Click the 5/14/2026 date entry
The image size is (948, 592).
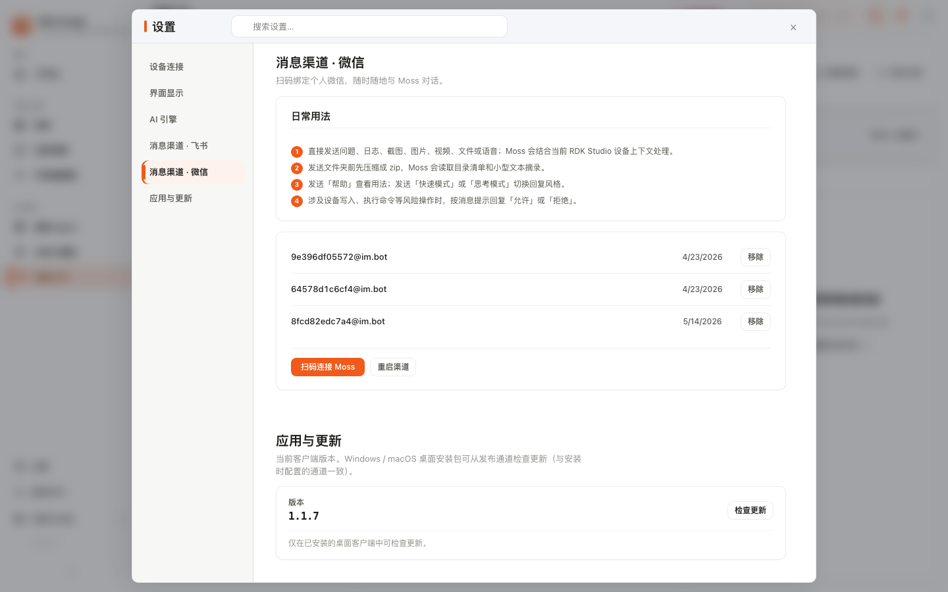click(x=702, y=322)
